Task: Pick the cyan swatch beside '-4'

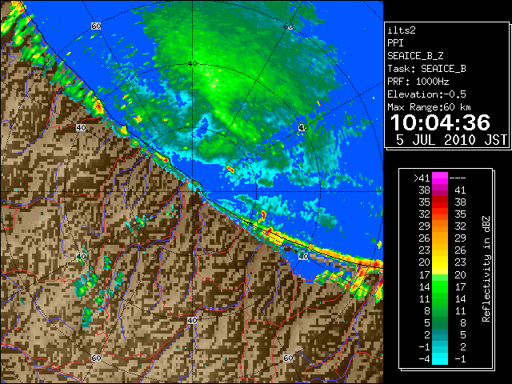Action: pyautogui.click(x=440, y=358)
